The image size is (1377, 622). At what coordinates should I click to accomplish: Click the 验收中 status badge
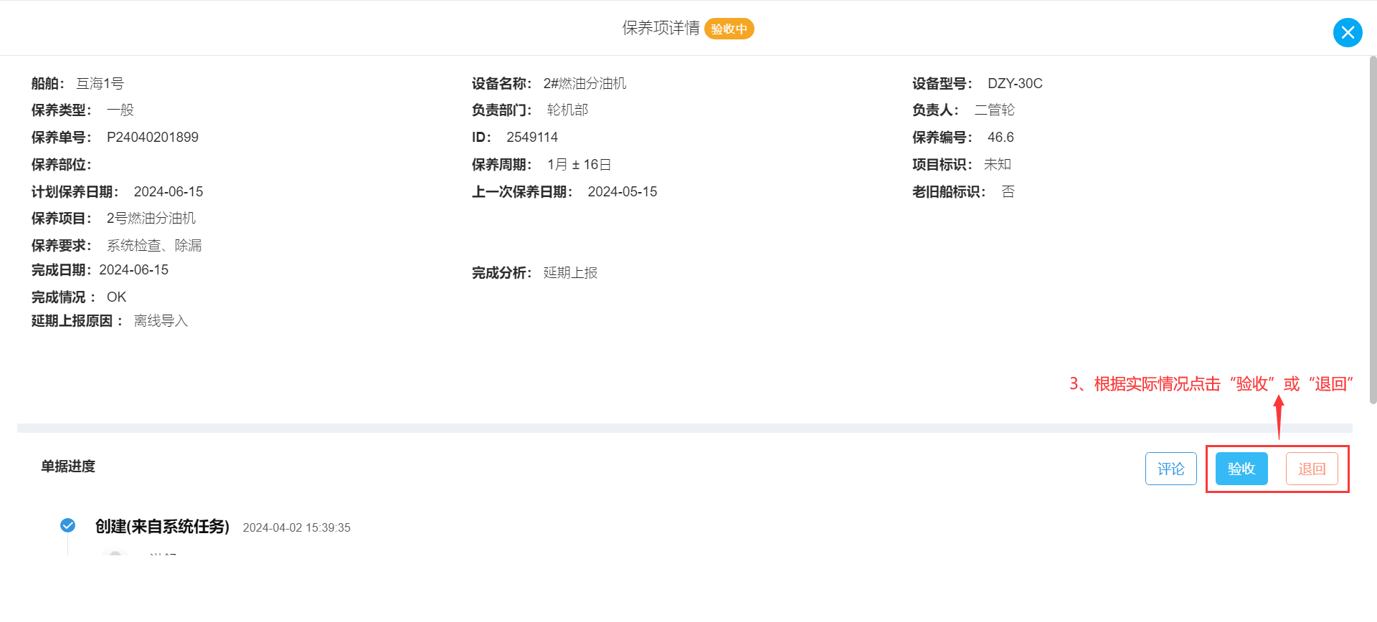[x=729, y=29]
